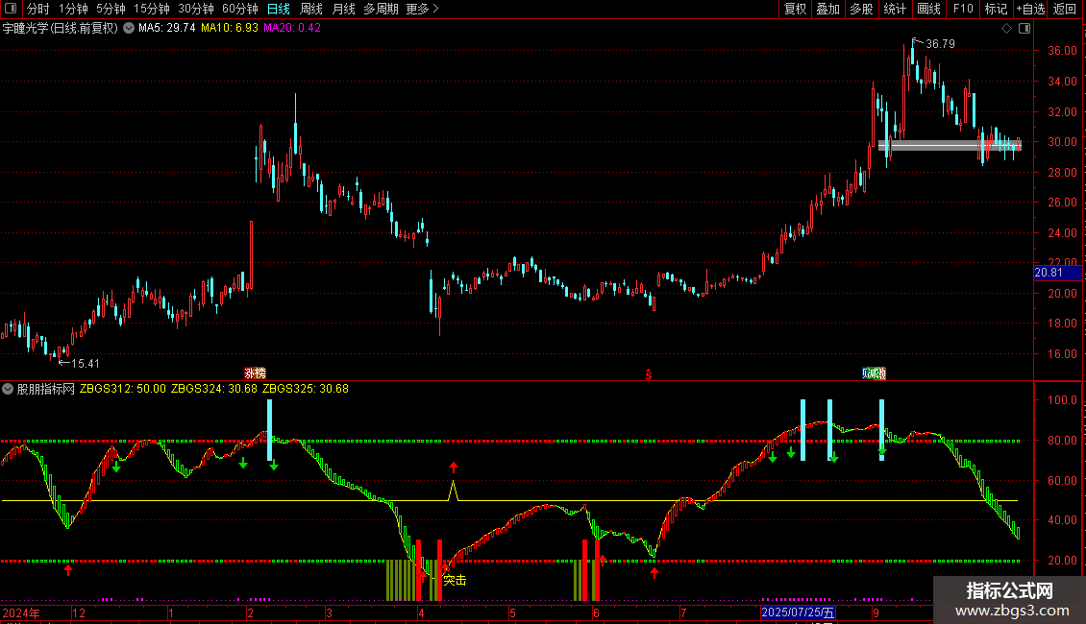The width and height of the screenshot is (1086, 624).
Task: Open sub-indicator 股朋指标网 settings dropdown icon
Action: tap(8, 389)
